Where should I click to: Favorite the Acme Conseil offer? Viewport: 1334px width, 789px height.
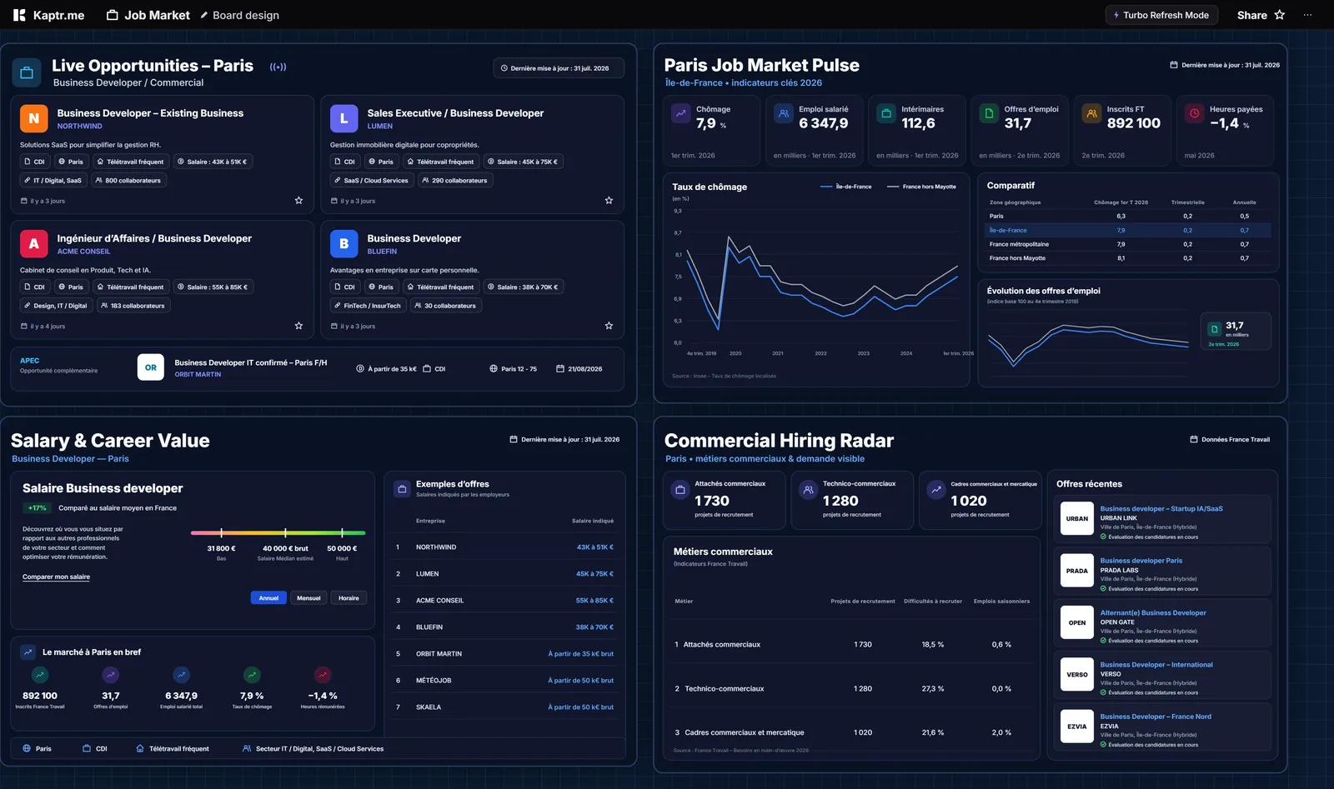[x=298, y=326]
